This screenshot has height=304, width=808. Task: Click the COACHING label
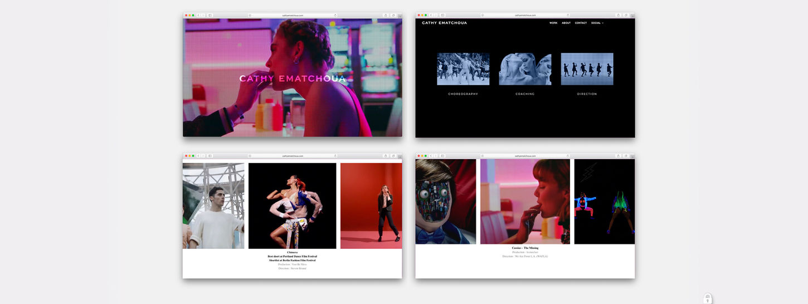pyautogui.click(x=525, y=94)
